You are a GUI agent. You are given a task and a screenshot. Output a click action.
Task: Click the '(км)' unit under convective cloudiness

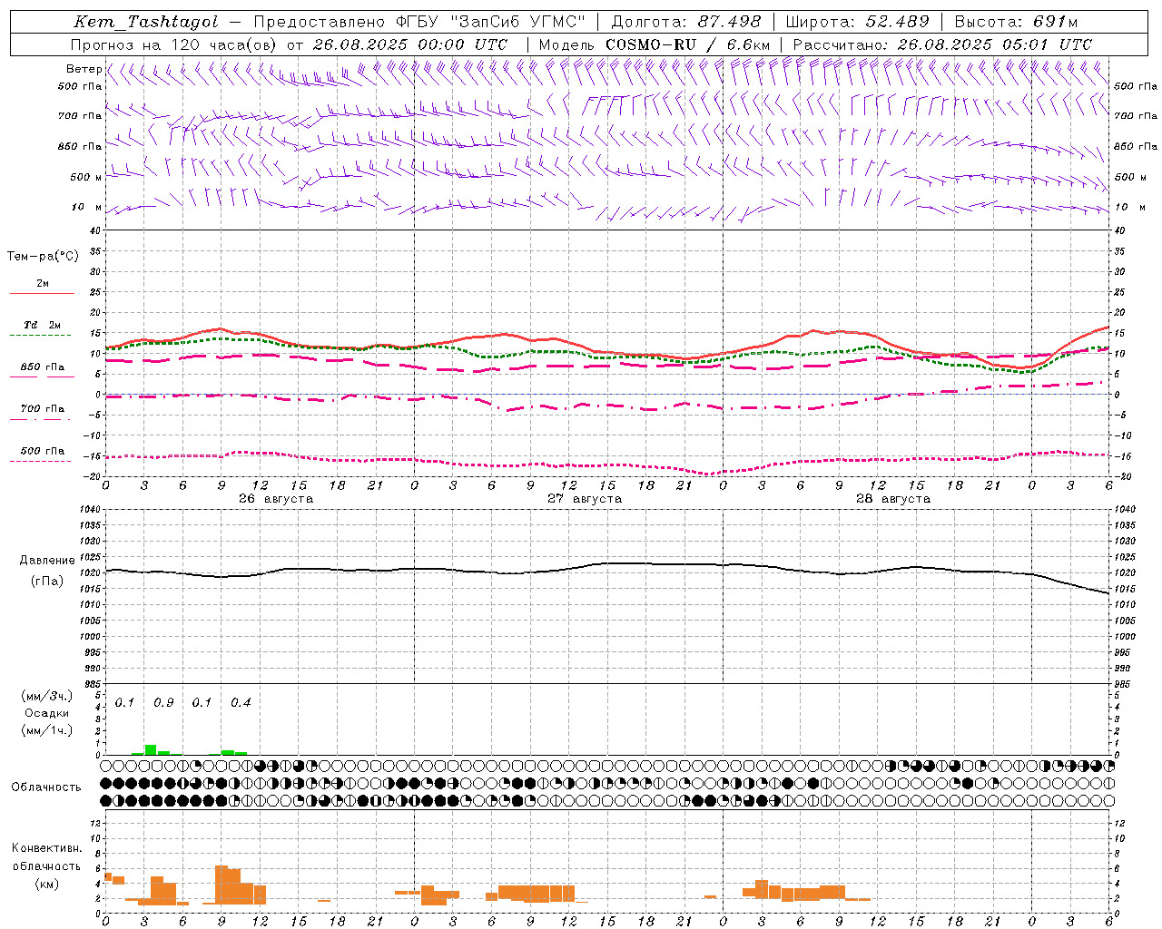point(47,884)
